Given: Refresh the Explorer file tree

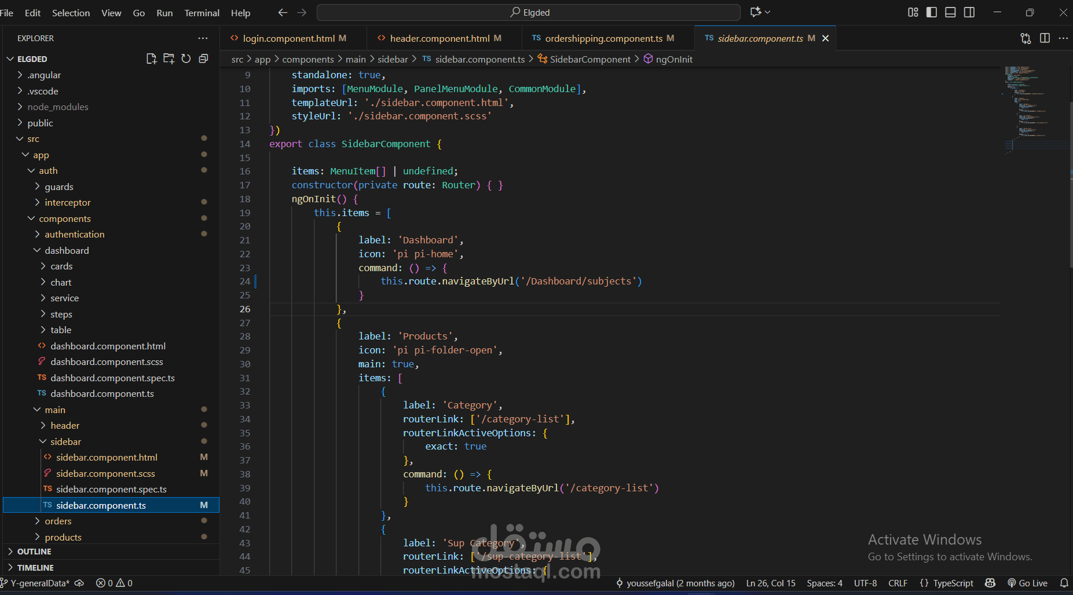Looking at the screenshot, I should 186,59.
